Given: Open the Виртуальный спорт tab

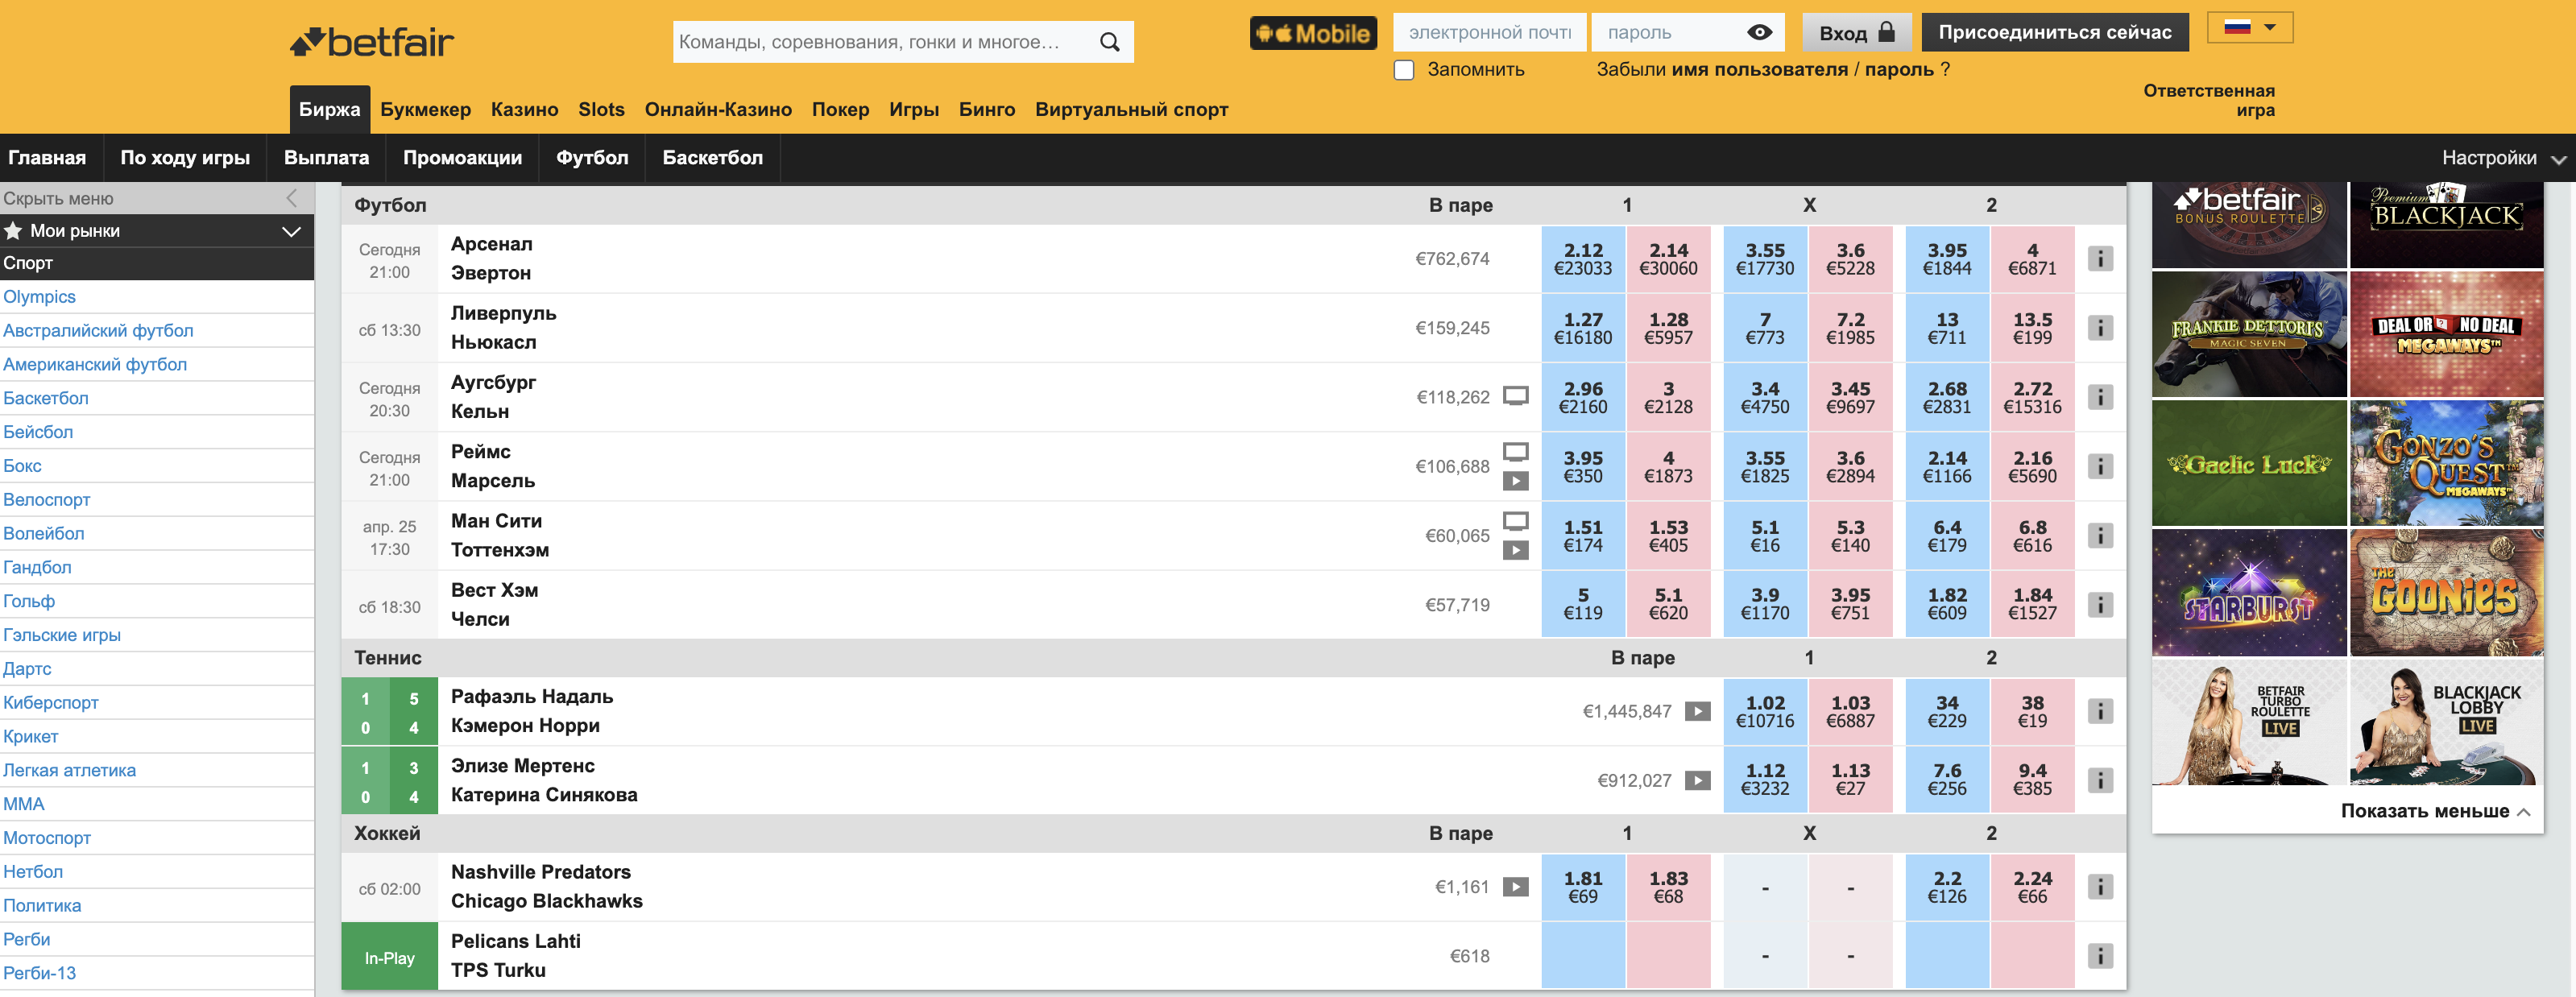Looking at the screenshot, I should click(1131, 110).
